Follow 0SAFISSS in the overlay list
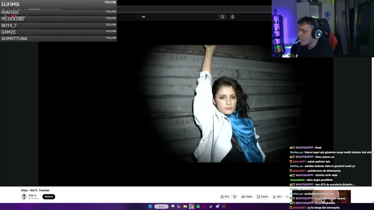 coord(111,12)
